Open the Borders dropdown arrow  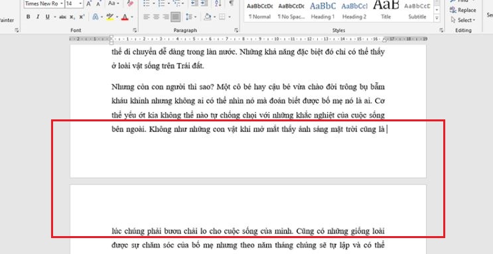[229, 17]
